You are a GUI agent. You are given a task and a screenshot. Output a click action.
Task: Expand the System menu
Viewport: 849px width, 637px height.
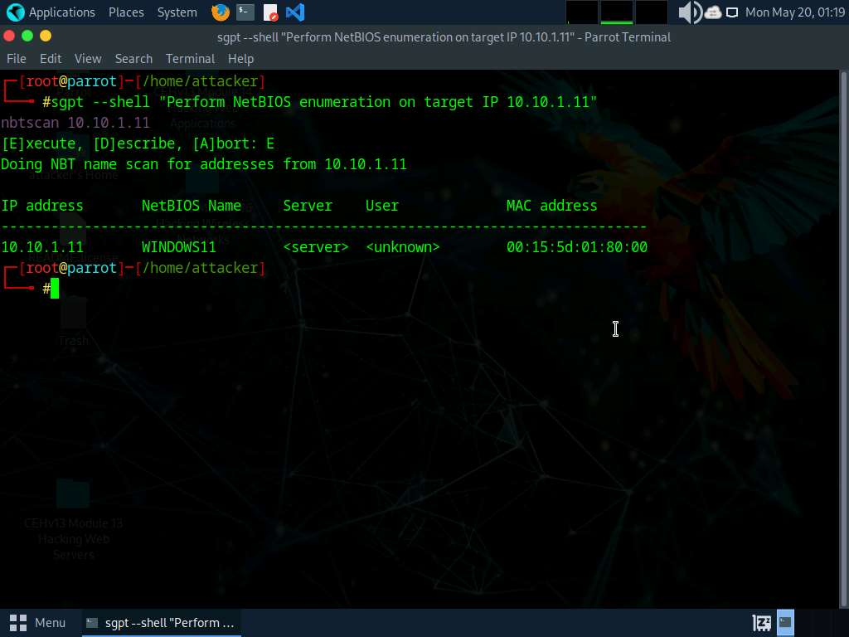(x=177, y=12)
